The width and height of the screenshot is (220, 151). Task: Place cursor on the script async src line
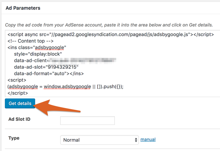[110, 34]
